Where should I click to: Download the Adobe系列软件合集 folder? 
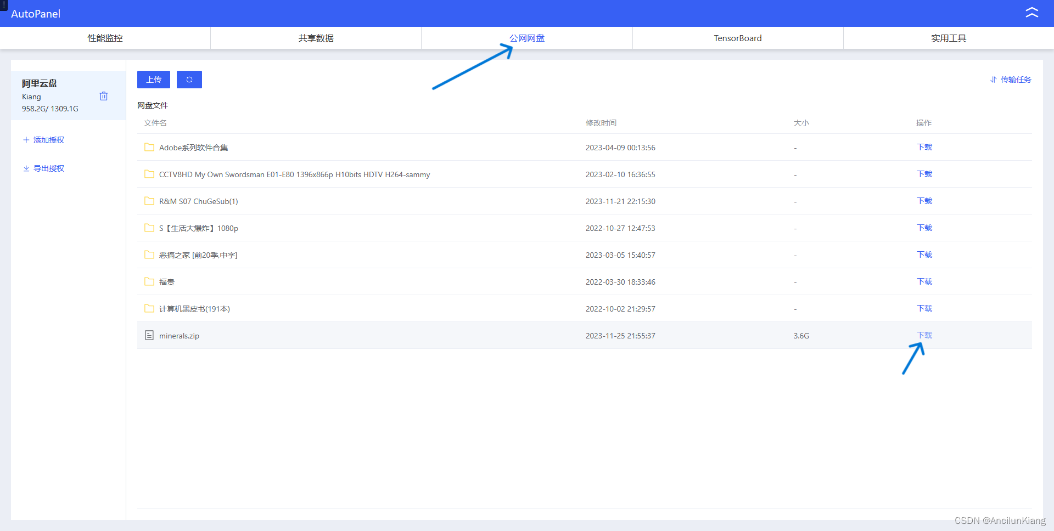924,147
